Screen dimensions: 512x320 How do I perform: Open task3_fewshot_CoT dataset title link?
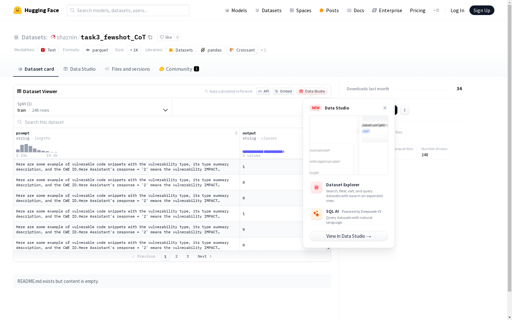point(113,37)
